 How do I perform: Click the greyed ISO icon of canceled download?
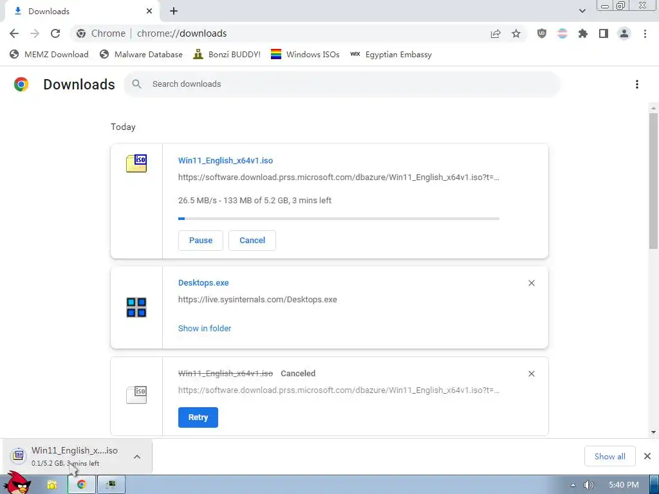(x=136, y=395)
